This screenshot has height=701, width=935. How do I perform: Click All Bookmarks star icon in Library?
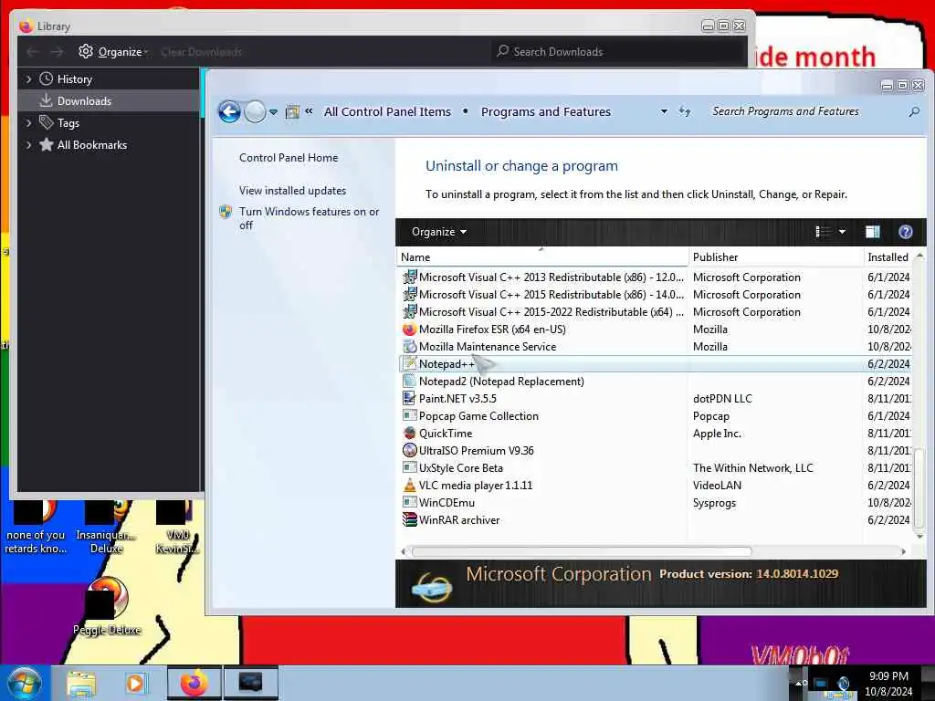coord(47,144)
